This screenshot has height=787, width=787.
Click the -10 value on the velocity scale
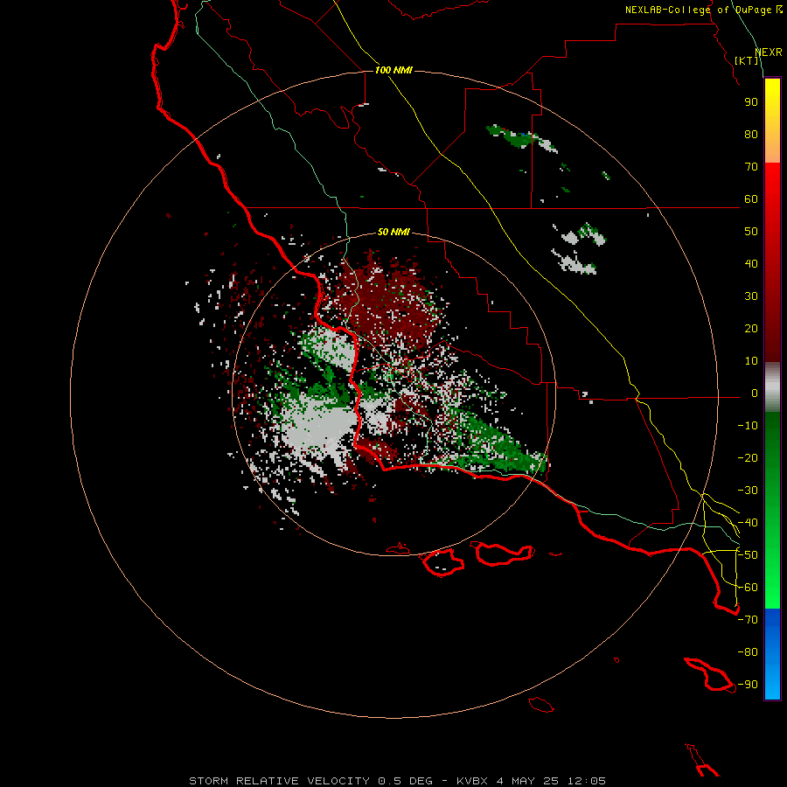point(748,426)
